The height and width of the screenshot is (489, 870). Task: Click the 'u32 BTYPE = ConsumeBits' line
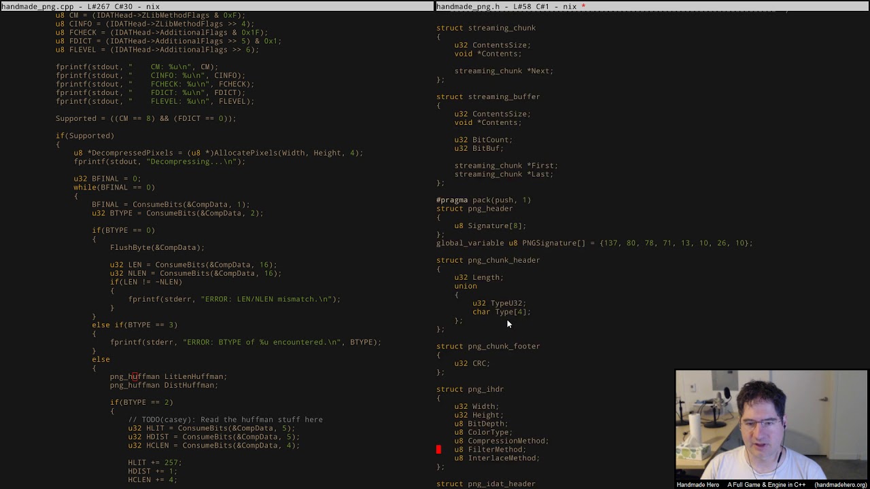point(177,213)
